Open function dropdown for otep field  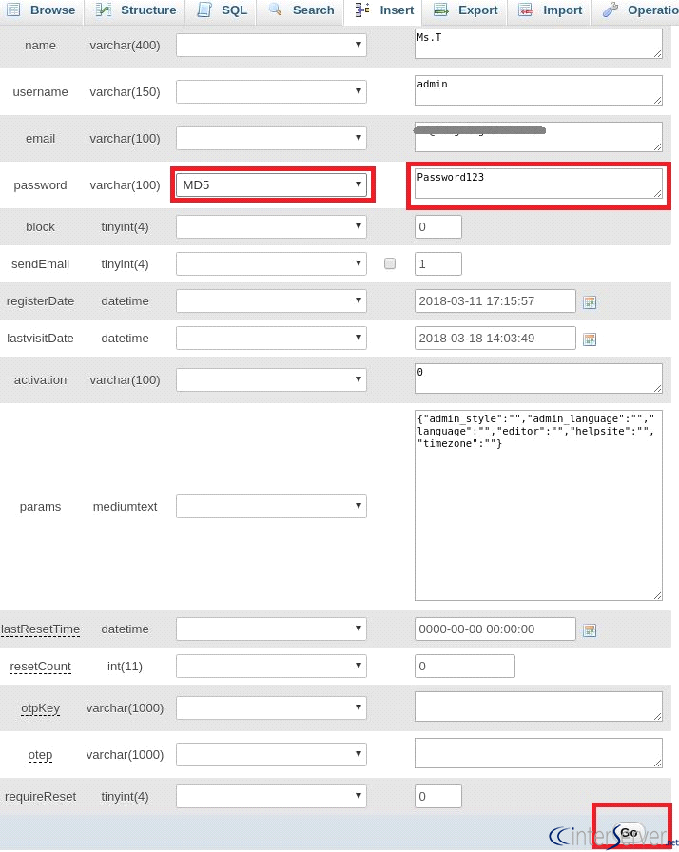tap(271, 754)
